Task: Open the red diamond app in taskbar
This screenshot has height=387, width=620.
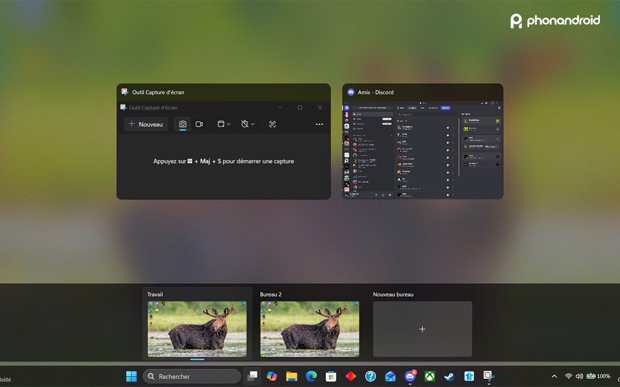Action: coord(351,376)
